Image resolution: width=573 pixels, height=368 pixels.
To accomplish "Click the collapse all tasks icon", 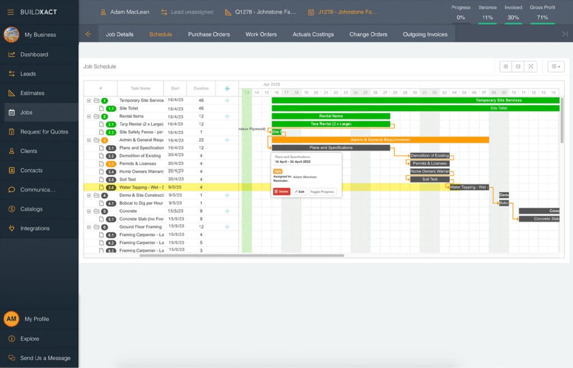I will point(518,67).
